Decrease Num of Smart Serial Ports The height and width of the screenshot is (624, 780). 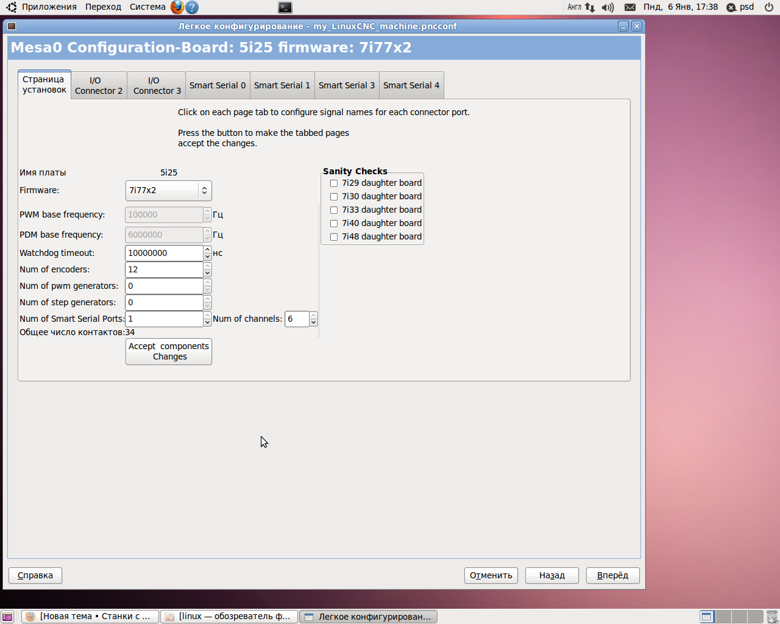(x=207, y=322)
